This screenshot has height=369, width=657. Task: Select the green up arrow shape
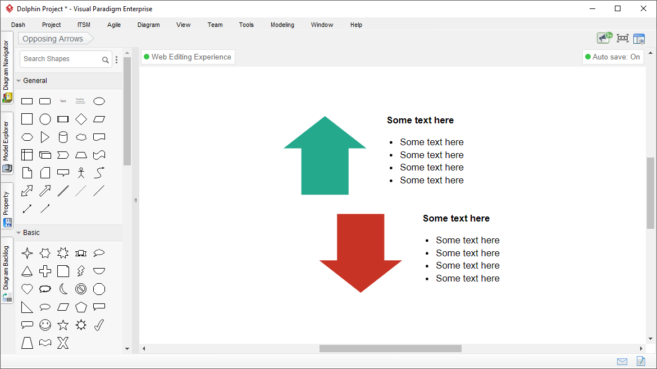[325, 155]
